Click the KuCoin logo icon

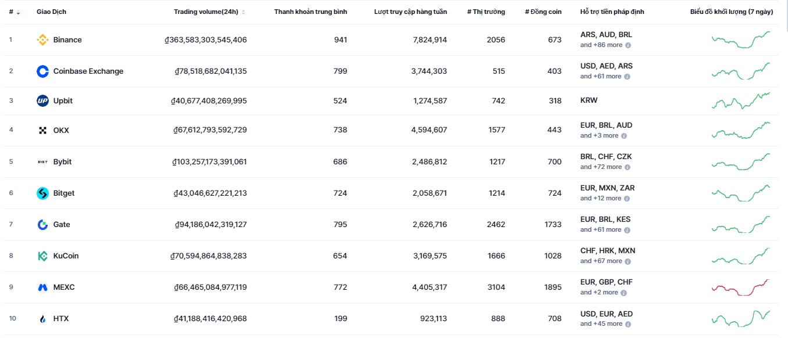pos(42,256)
